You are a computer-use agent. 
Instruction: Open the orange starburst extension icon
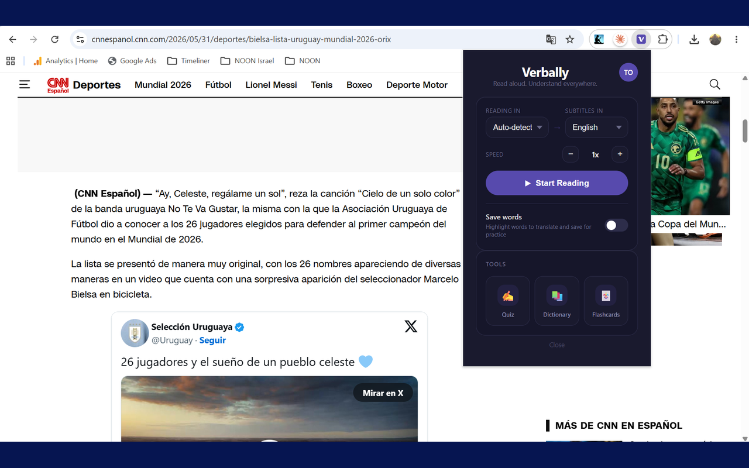point(619,39)
